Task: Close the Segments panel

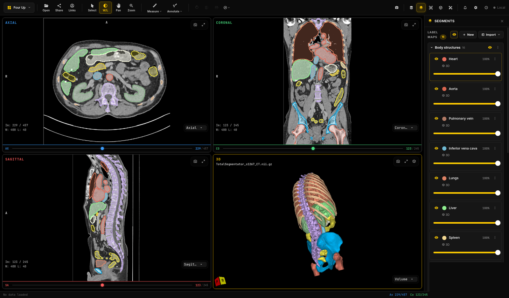Action: tap(502, 21)
